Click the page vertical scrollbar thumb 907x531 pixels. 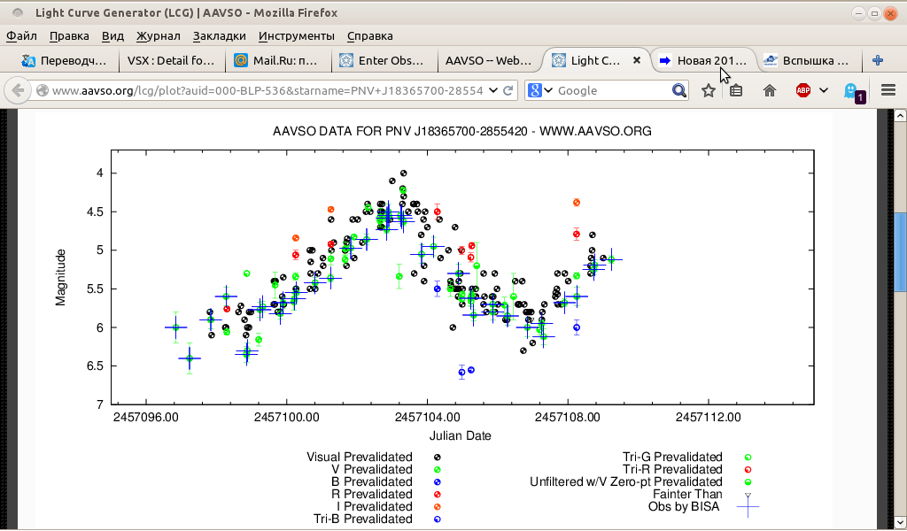(x=900, y=250)
